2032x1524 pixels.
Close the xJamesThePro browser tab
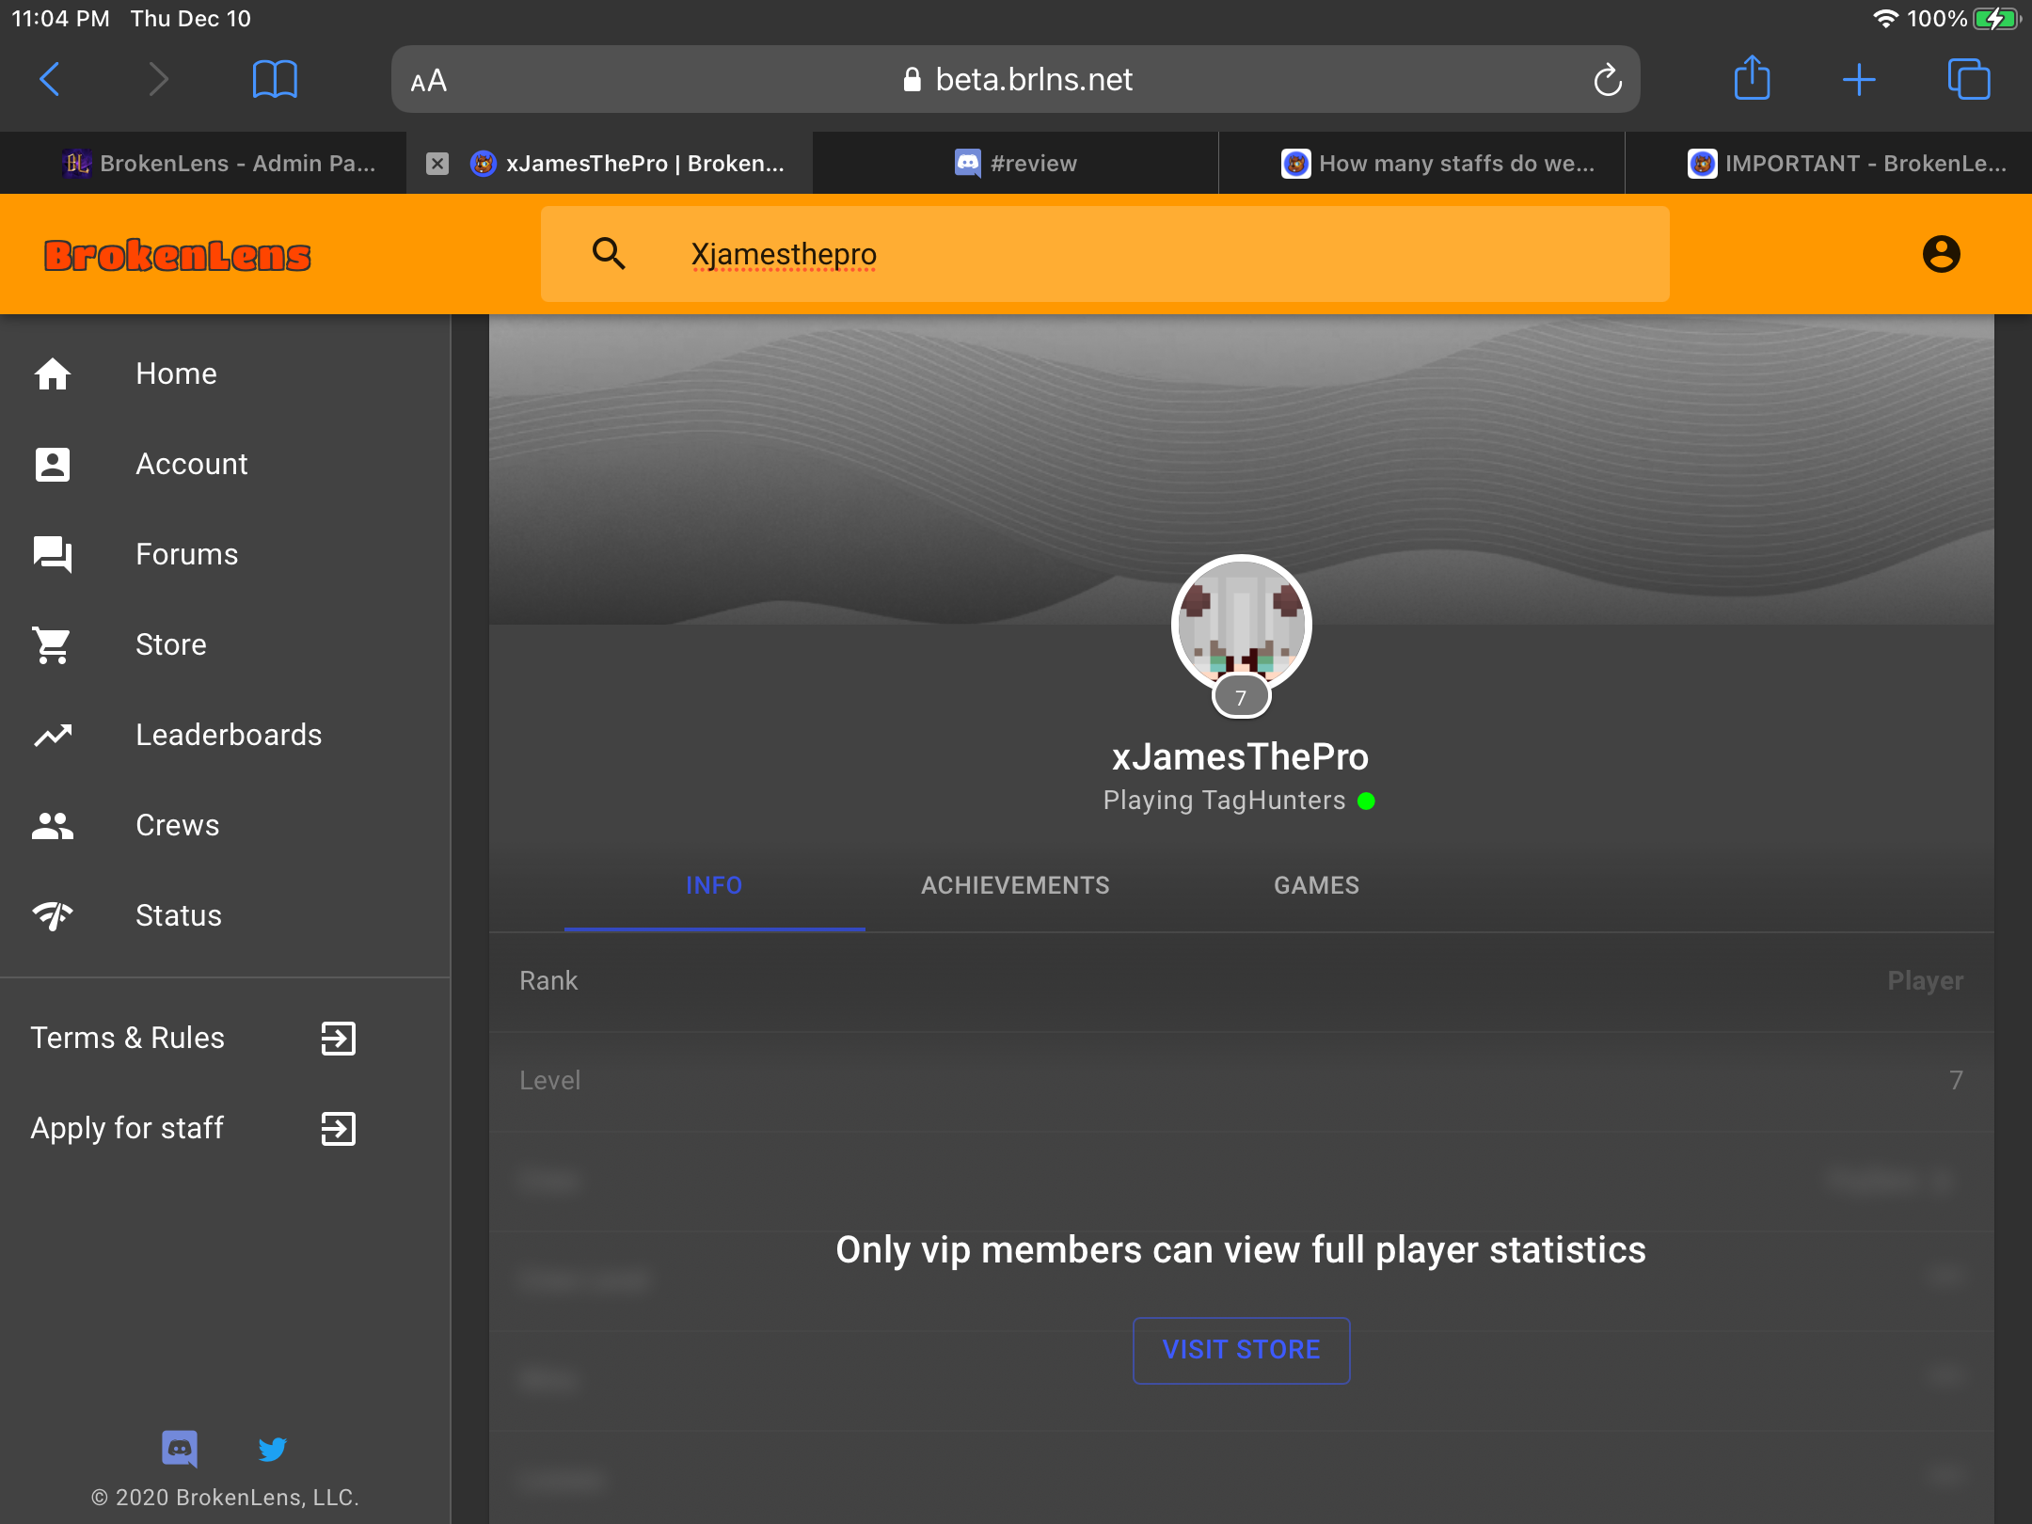[437, 164]
